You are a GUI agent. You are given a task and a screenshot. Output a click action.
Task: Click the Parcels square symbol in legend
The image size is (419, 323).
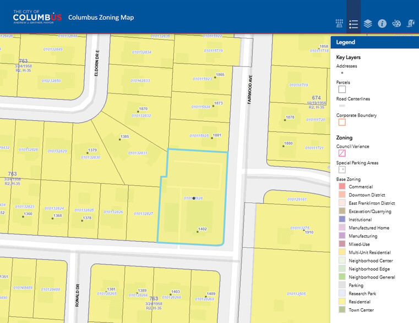(x=342, y=89)
